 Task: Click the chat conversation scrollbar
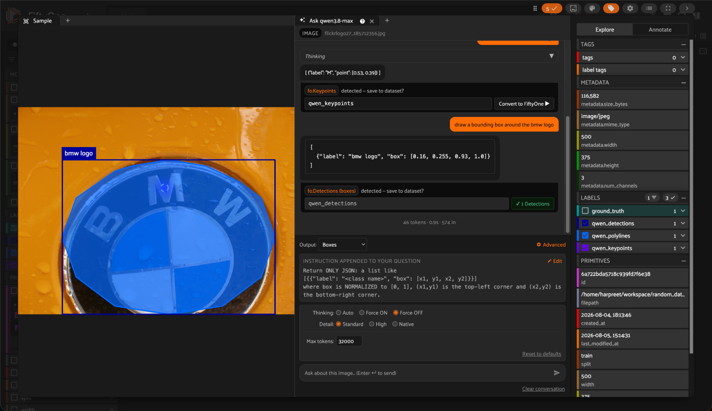567,175
